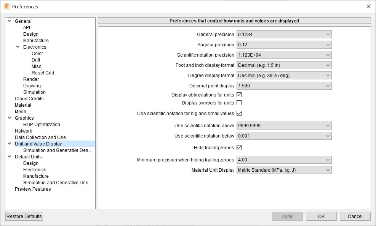Select Simulation under General

[x=34, y=92]
